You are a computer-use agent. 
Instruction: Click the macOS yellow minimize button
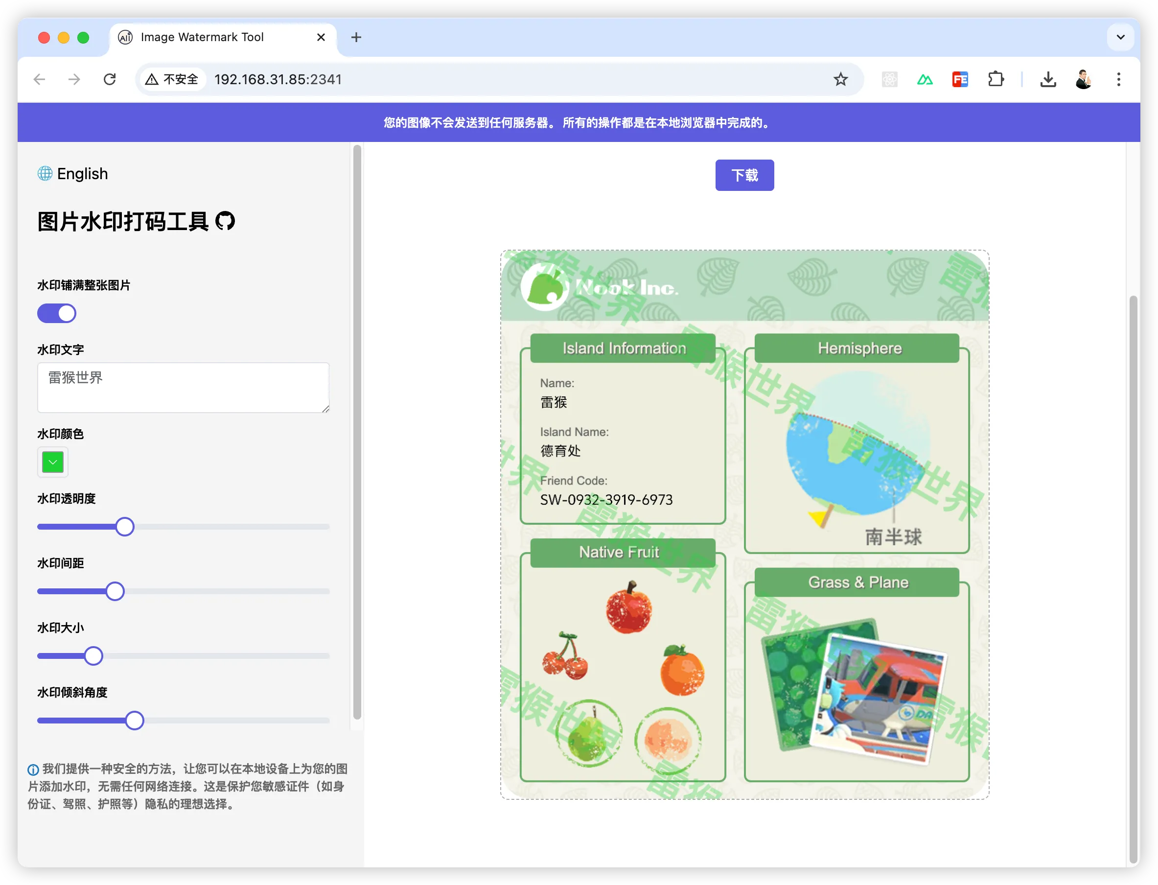tap(64, 37)
